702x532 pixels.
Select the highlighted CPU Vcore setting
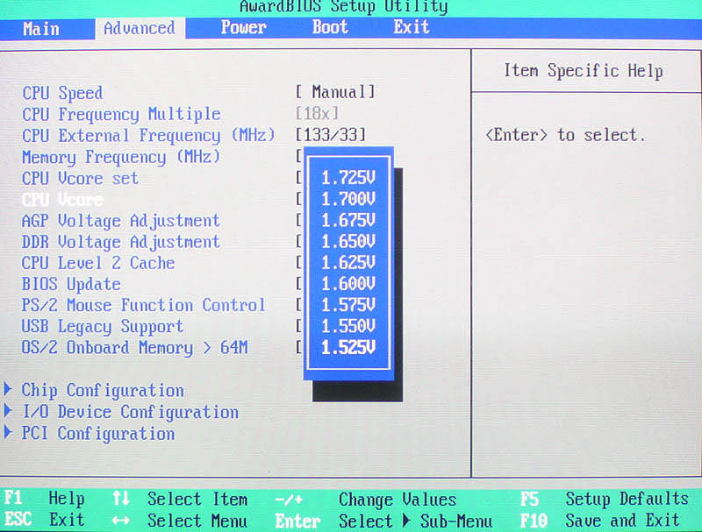(64, 199)
